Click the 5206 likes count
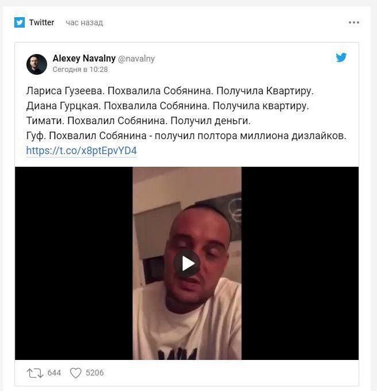 pyautogui.click(x=95, y=373)
